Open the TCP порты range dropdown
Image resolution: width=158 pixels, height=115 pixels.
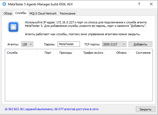click(114, 44)
